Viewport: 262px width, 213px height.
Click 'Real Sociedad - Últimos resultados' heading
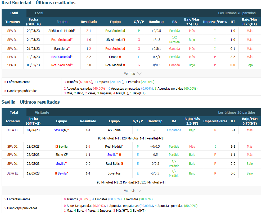[x=38, y=3]
